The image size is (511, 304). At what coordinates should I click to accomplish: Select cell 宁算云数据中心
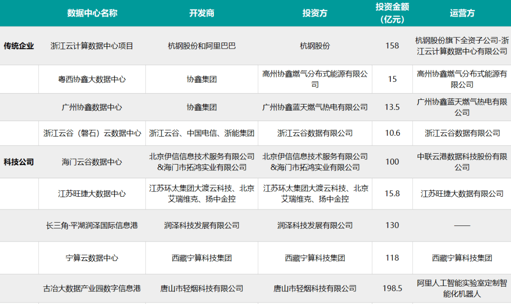coord(92,258)
